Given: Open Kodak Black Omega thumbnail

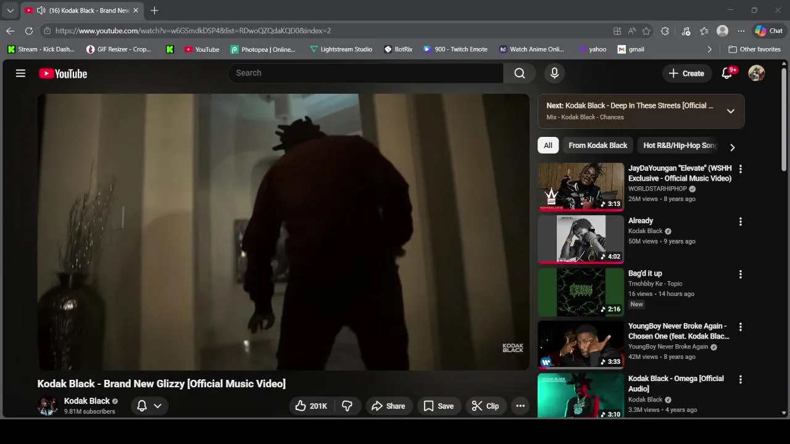Looking at the screenshot, I should (581, 396).
